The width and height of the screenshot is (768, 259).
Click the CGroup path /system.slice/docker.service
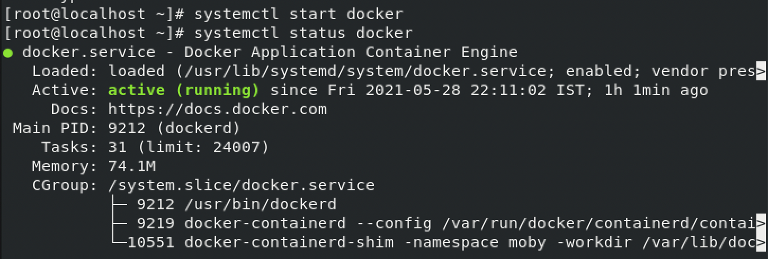[242, 185]
